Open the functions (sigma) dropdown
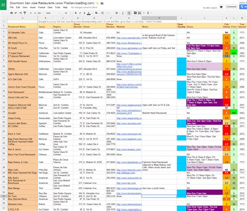The image size is (247, 211). pyautogui.click(x=149, y=13)
